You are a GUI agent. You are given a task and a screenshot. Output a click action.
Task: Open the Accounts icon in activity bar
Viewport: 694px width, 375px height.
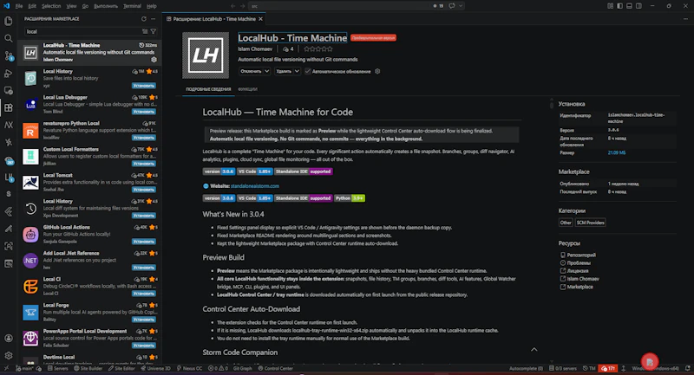[x=9, y=339]
